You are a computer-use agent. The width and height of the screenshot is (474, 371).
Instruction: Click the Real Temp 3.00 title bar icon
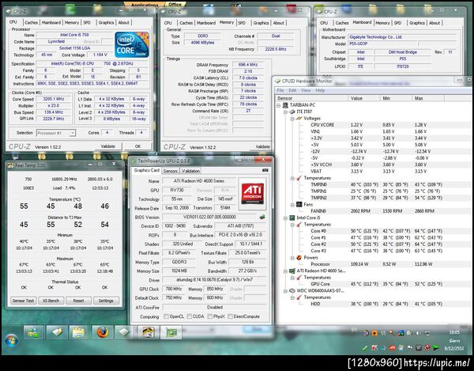point(10,165)
